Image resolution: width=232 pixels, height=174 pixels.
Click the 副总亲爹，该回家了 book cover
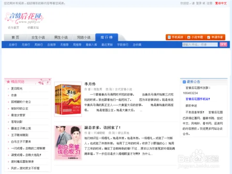click(68, 143)
